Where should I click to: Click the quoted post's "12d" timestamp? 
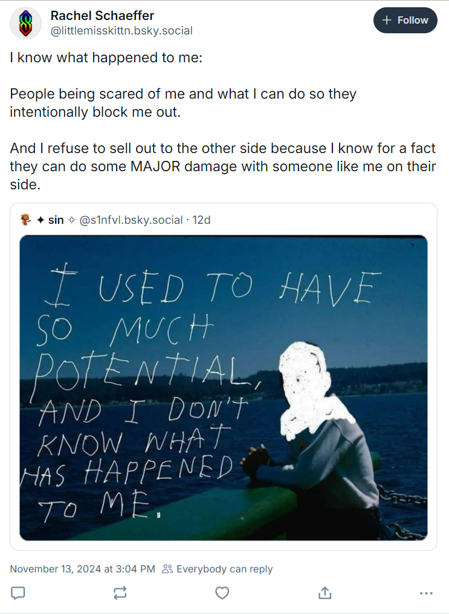pos(201,220)
